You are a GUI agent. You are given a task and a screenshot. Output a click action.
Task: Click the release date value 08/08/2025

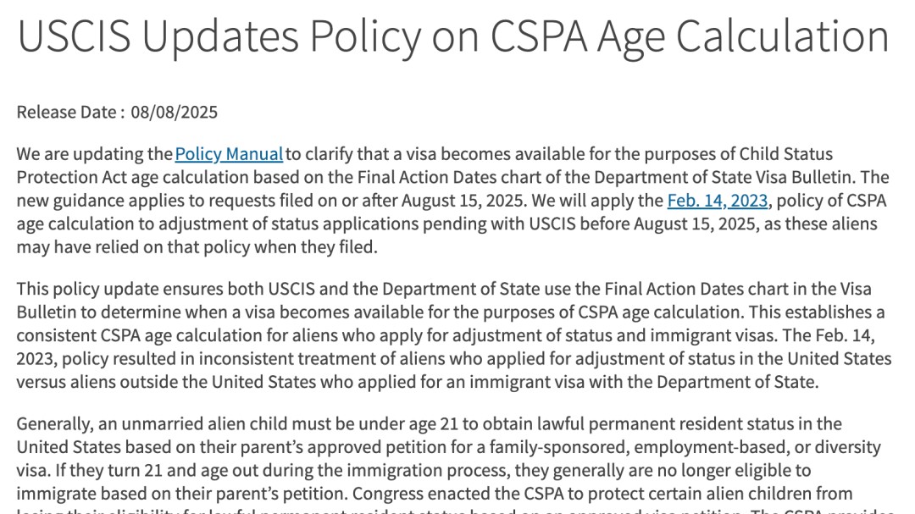(174, 112)
